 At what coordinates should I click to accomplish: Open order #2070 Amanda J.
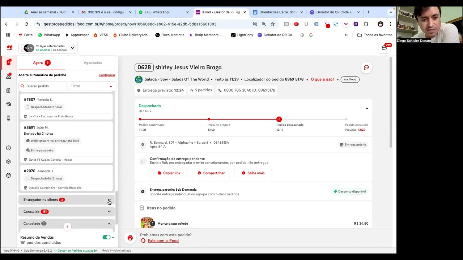[x=67, y=178]
